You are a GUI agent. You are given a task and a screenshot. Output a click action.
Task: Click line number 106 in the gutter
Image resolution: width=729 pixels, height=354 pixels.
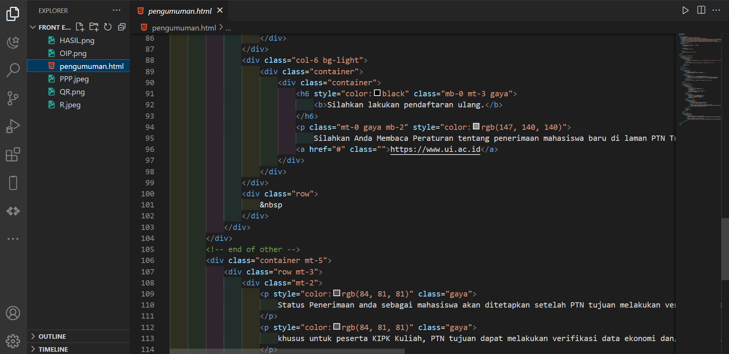pyautogui.click(x=148, y=260)
